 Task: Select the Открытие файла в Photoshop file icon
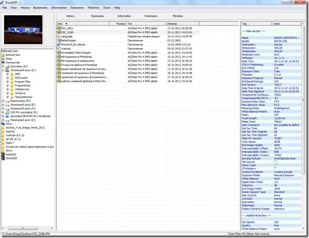click(59, 65)
